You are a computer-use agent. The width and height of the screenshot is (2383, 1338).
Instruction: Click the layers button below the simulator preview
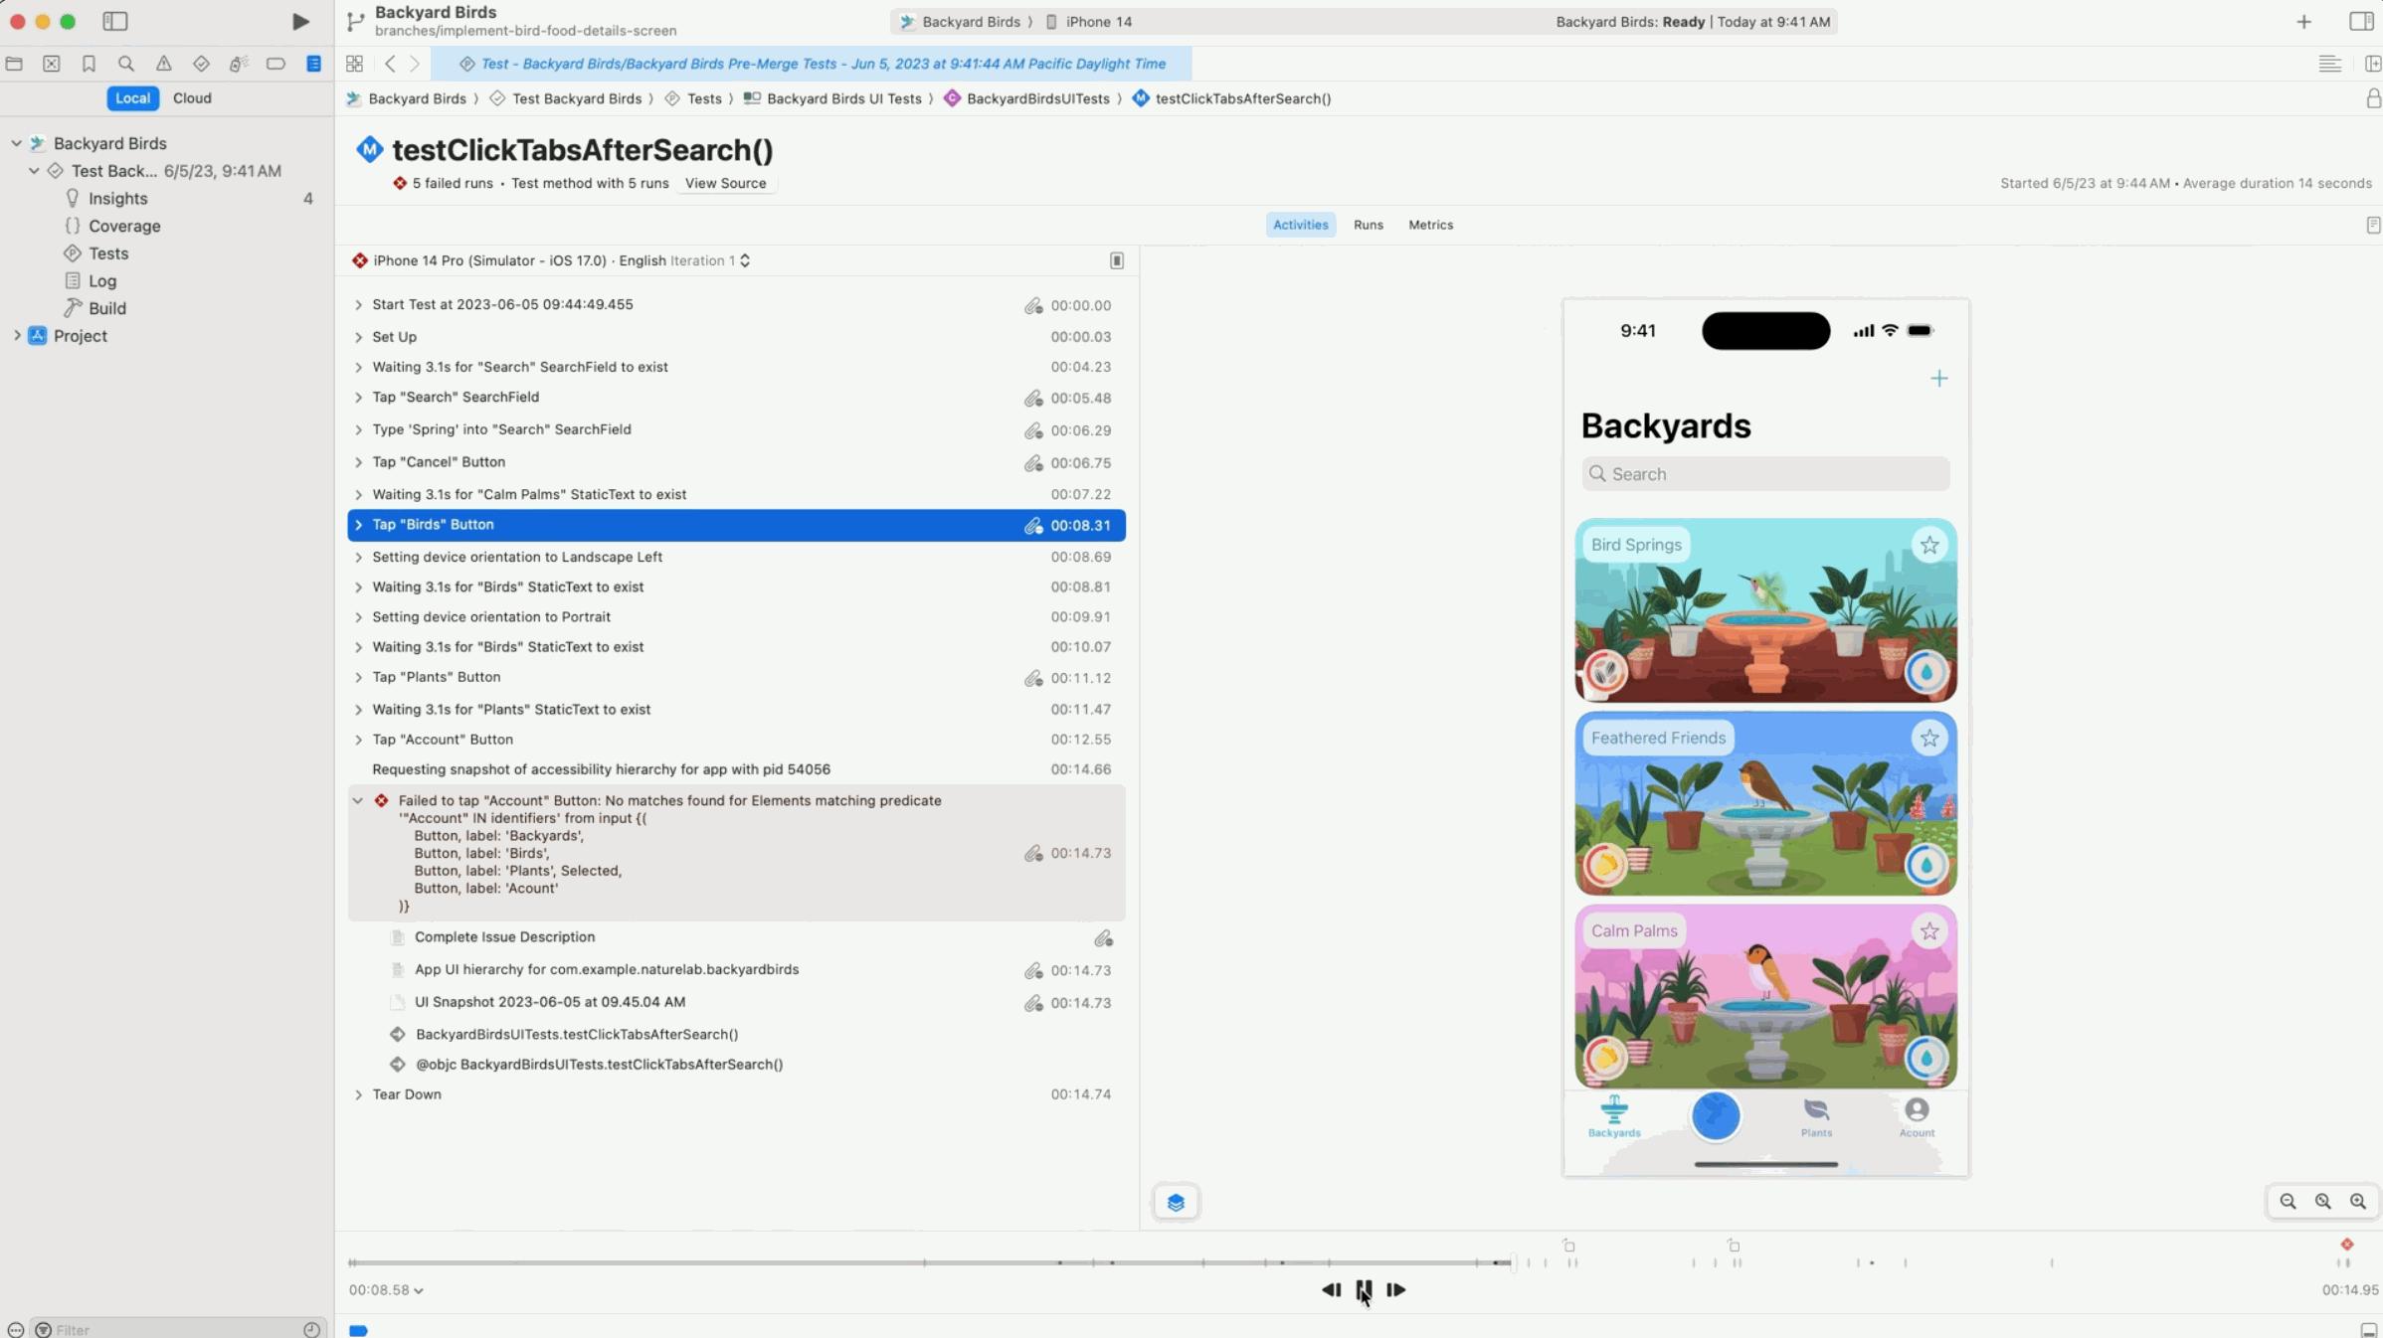pos(1176,1202)
